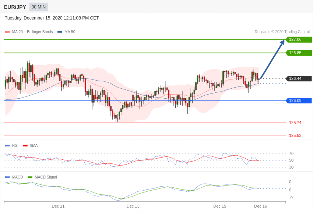Click the RSI 50 axis value
The image size is (313, 212).
pyautogui.click(x=291, y=160)
